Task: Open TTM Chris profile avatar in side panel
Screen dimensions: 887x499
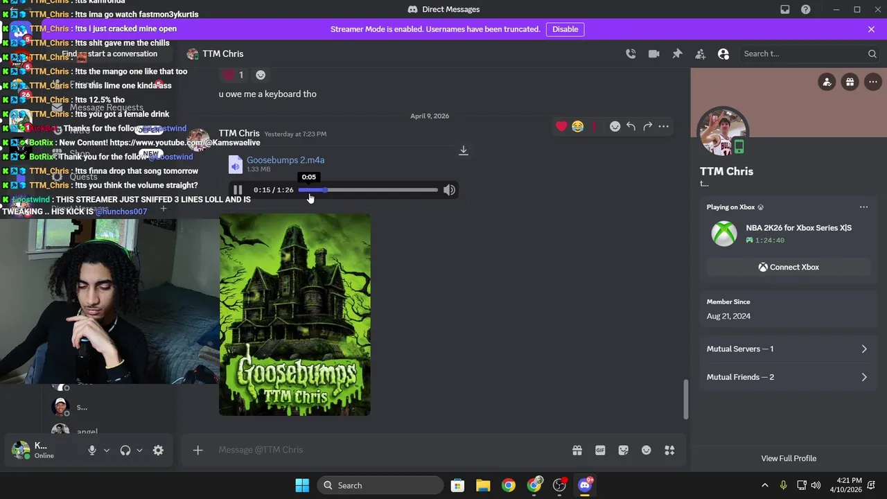Action: point(723,131)
